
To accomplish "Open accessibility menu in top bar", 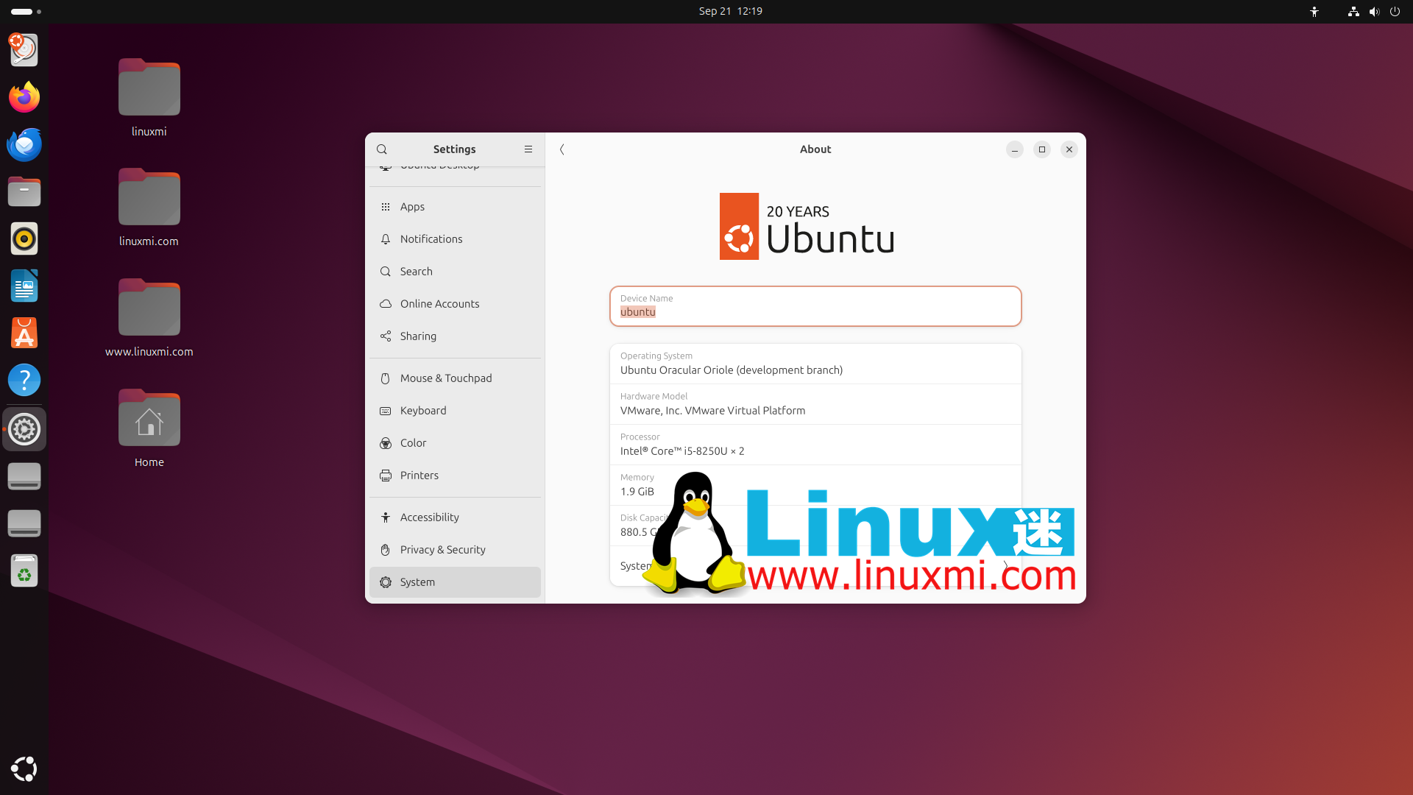I will pyautogui.click(x=1314, y=11).
